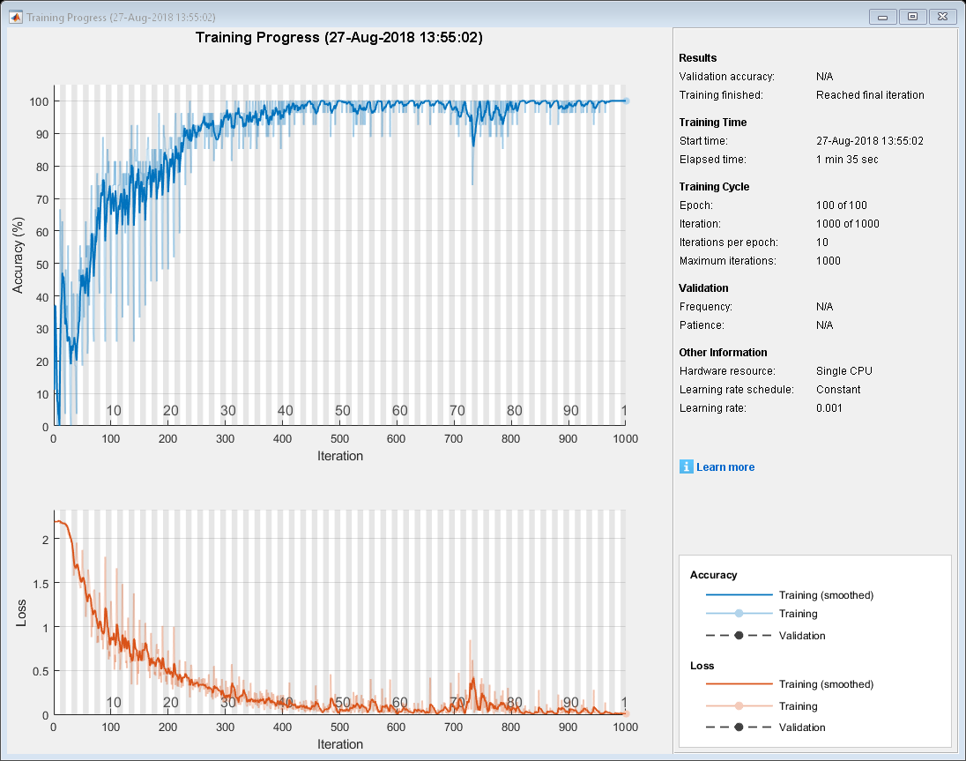Click the accuracy Validation dashed legend marker
This screenshot has height=761, width=966.
pos(739,635)
